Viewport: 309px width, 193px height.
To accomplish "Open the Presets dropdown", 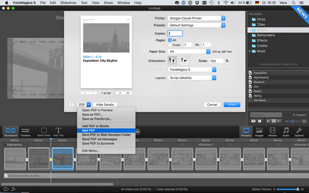I will pyautogui.click(x=196, y=25).
